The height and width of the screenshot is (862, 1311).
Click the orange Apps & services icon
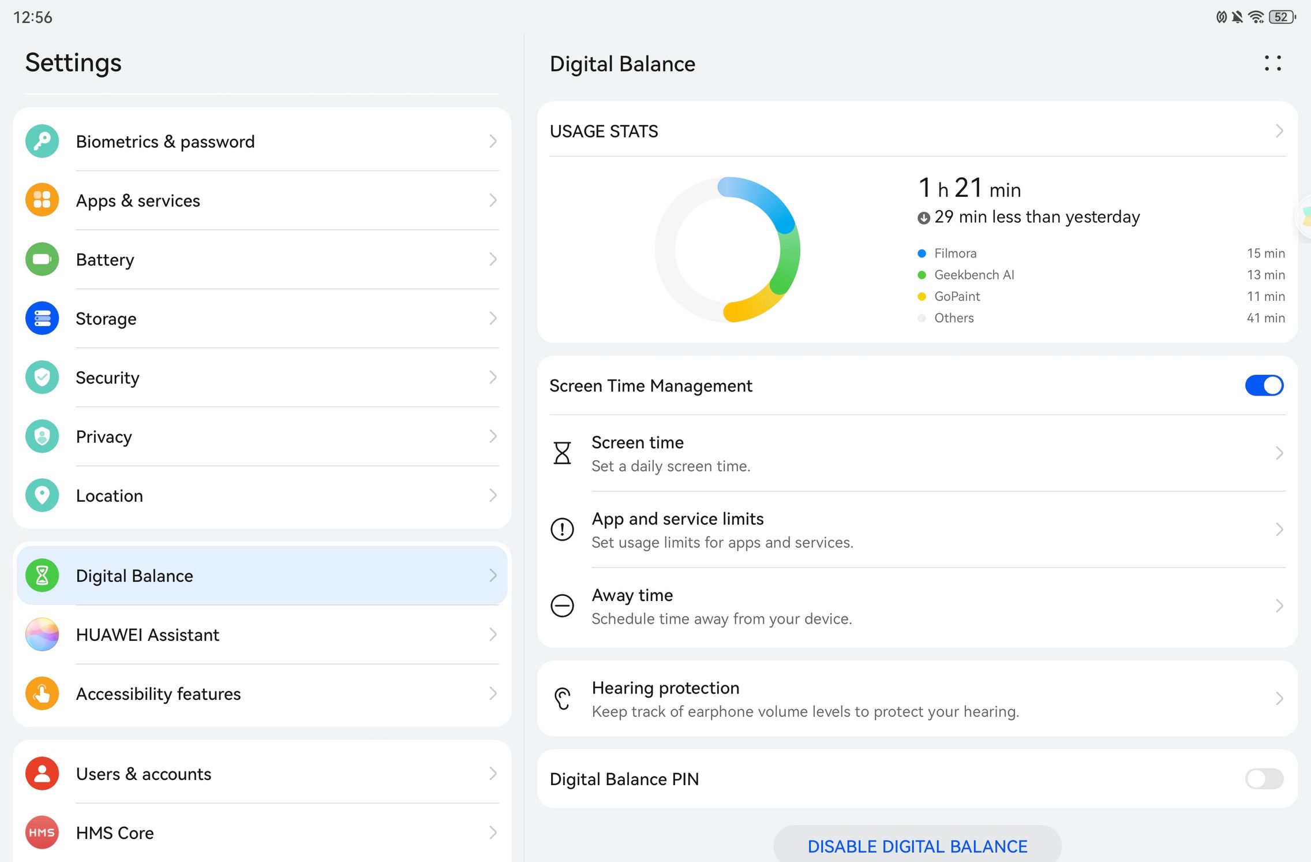coord(42,200)
